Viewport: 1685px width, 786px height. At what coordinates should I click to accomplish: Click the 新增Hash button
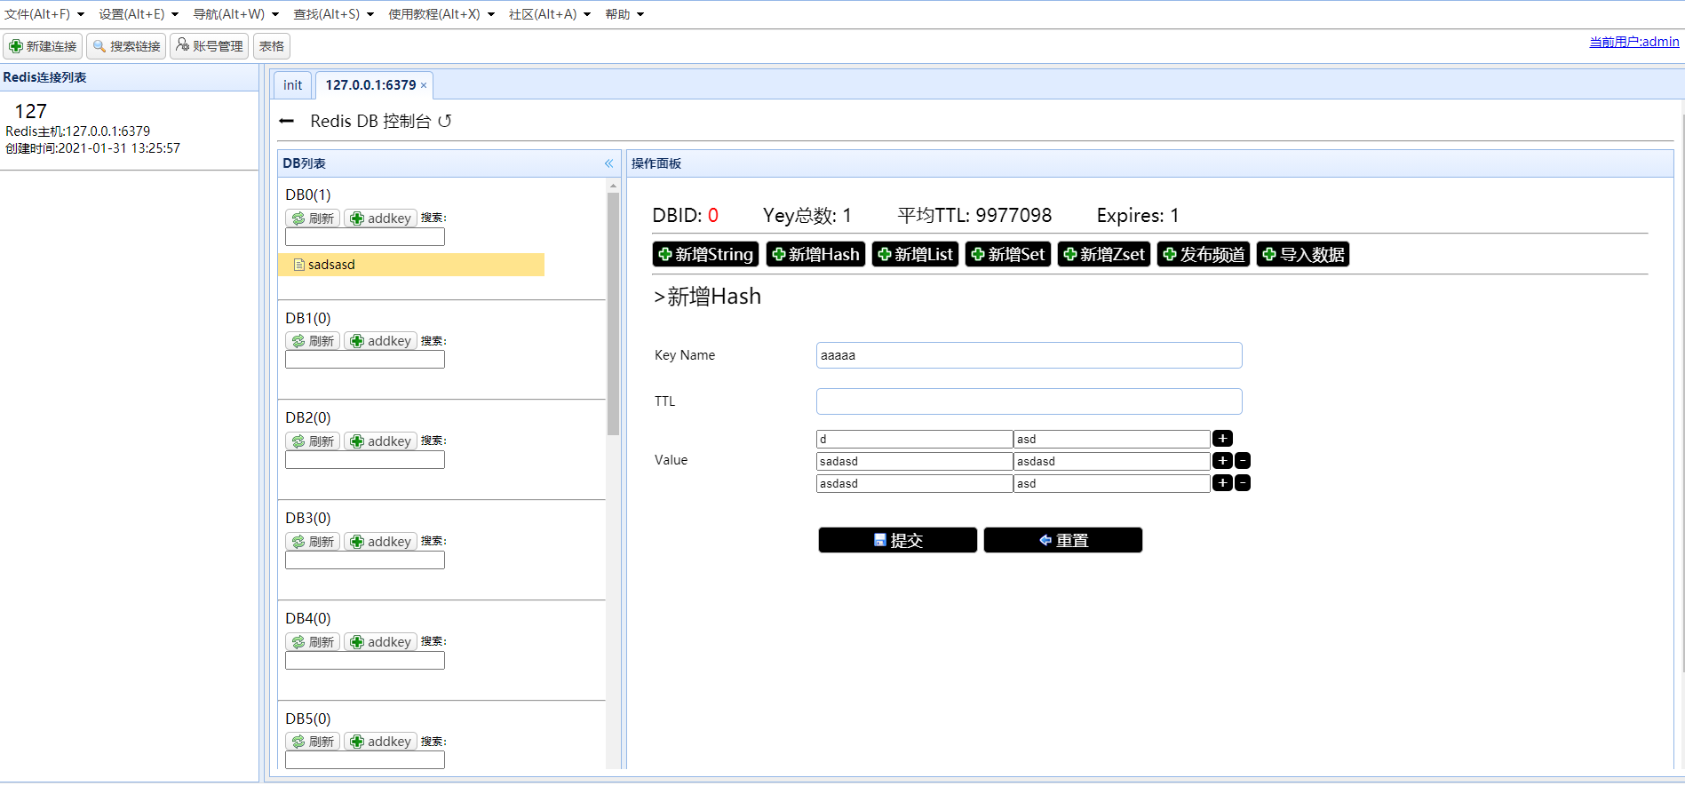[815, 255]
